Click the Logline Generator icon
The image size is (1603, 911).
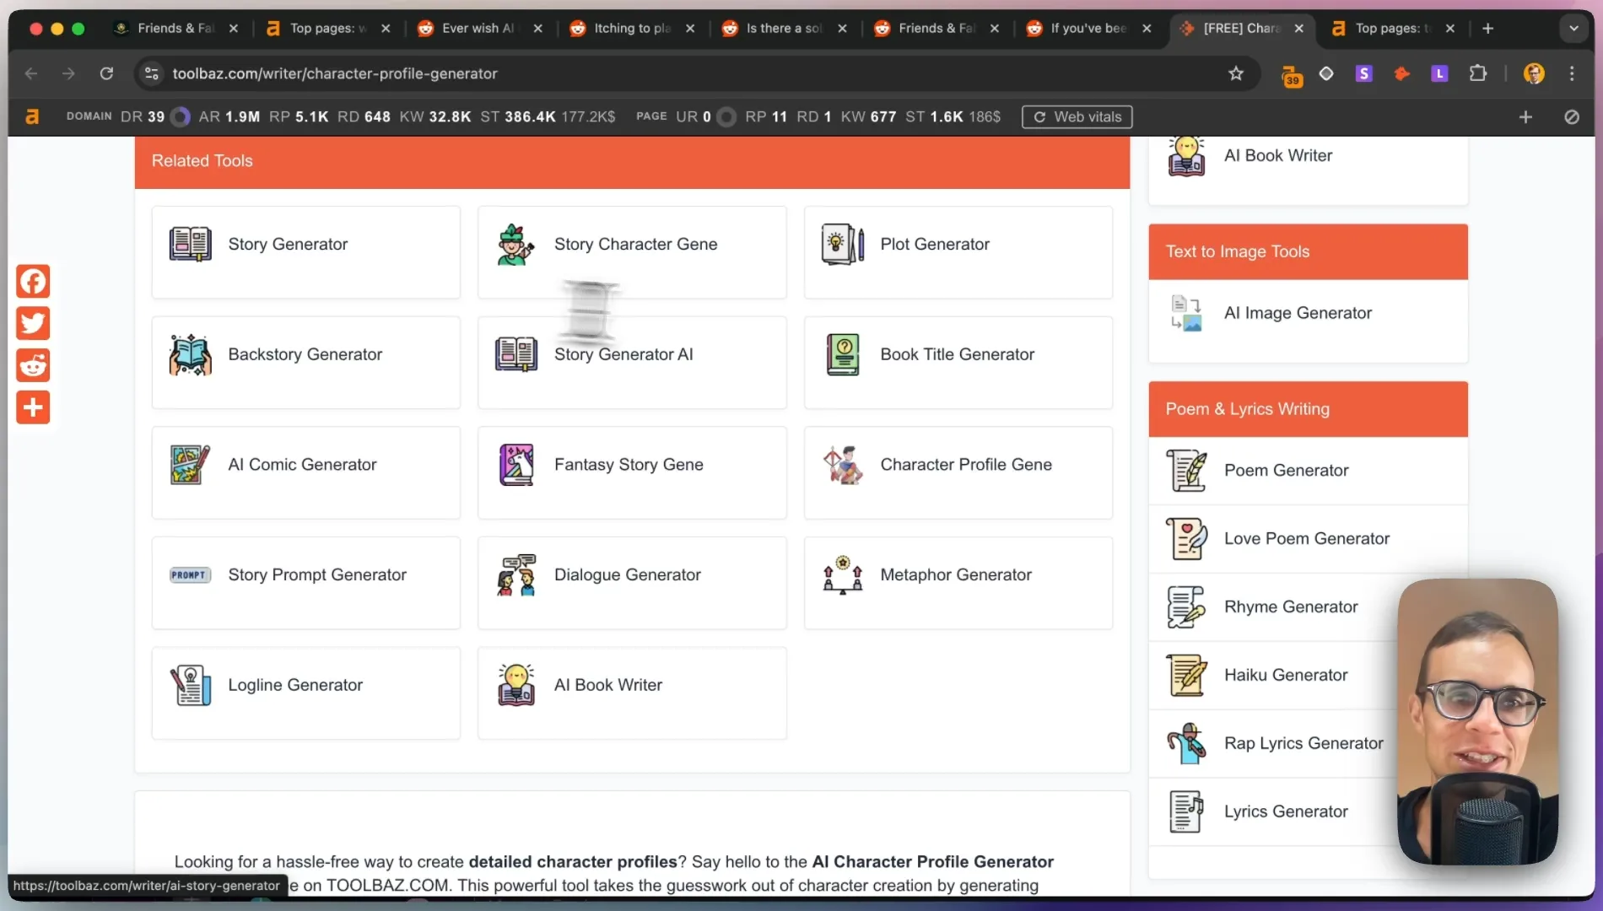click(190, 685)
